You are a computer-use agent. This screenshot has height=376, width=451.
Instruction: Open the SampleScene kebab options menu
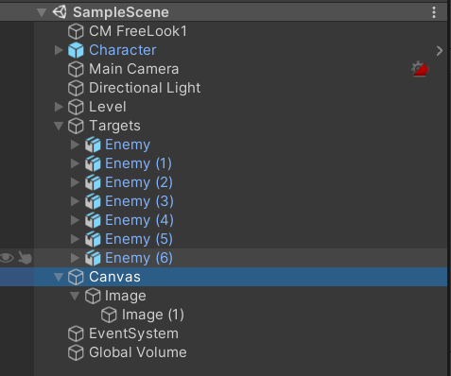(434, 12)
